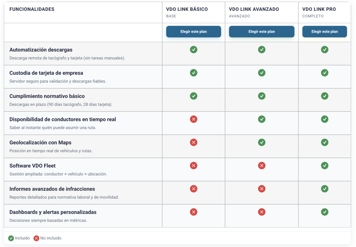Click Pro checkmark for Informes avanzados de infracciones
The width and height of the screenshot is (356, 247).
click(x=324, y=189)
